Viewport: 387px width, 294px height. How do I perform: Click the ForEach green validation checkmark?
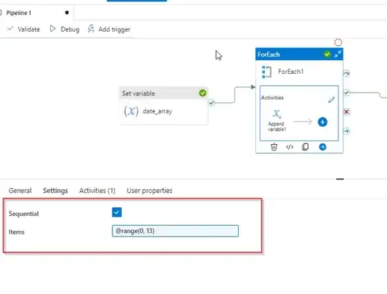click(328, 54)
